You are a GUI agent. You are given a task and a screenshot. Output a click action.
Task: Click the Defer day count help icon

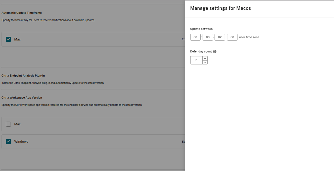pyautogui.click(x=215, y=52)
